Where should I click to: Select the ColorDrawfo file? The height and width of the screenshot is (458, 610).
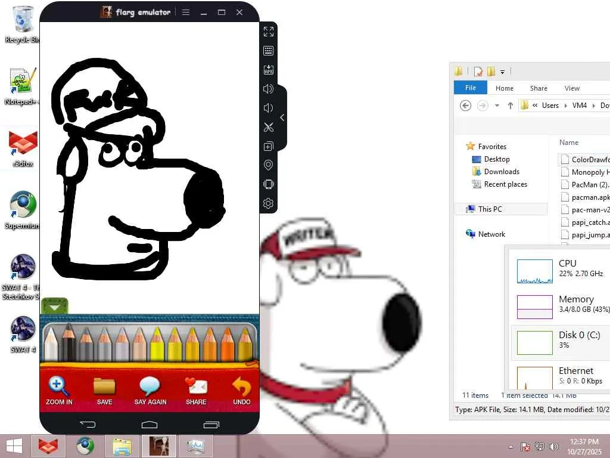coord(584,159)
